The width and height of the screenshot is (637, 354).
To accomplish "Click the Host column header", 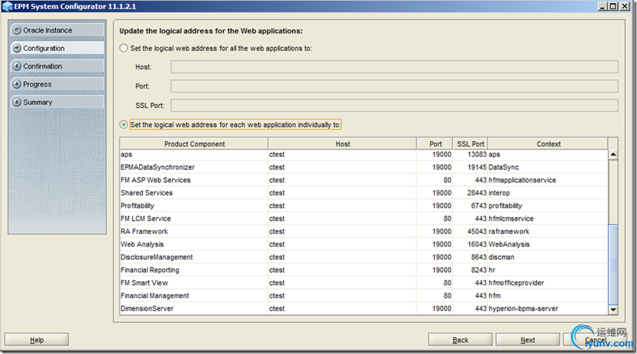I will point(342,144).
